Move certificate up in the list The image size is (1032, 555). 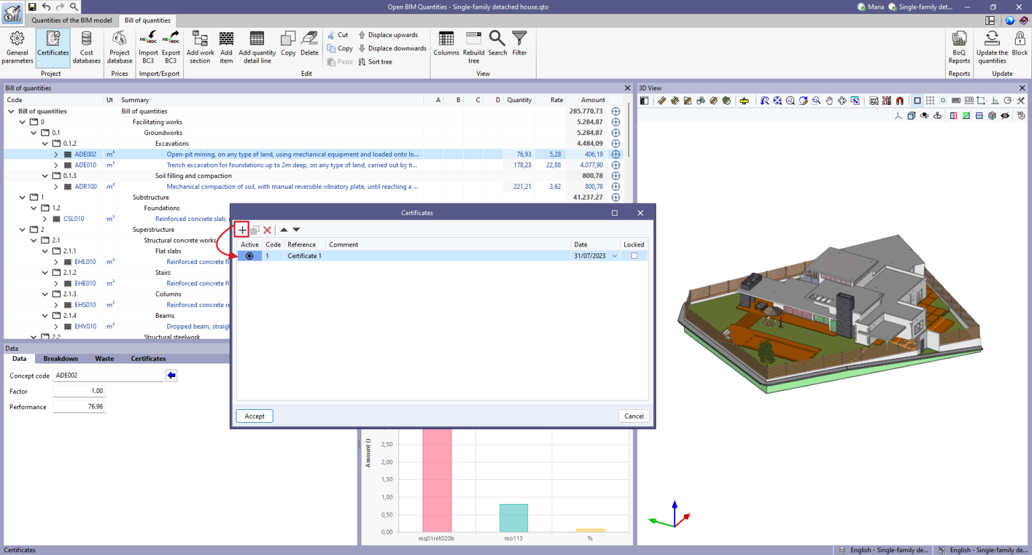284,230
